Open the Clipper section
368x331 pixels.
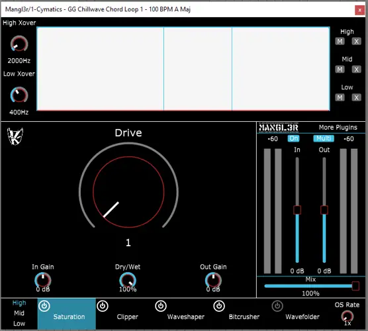128,316
